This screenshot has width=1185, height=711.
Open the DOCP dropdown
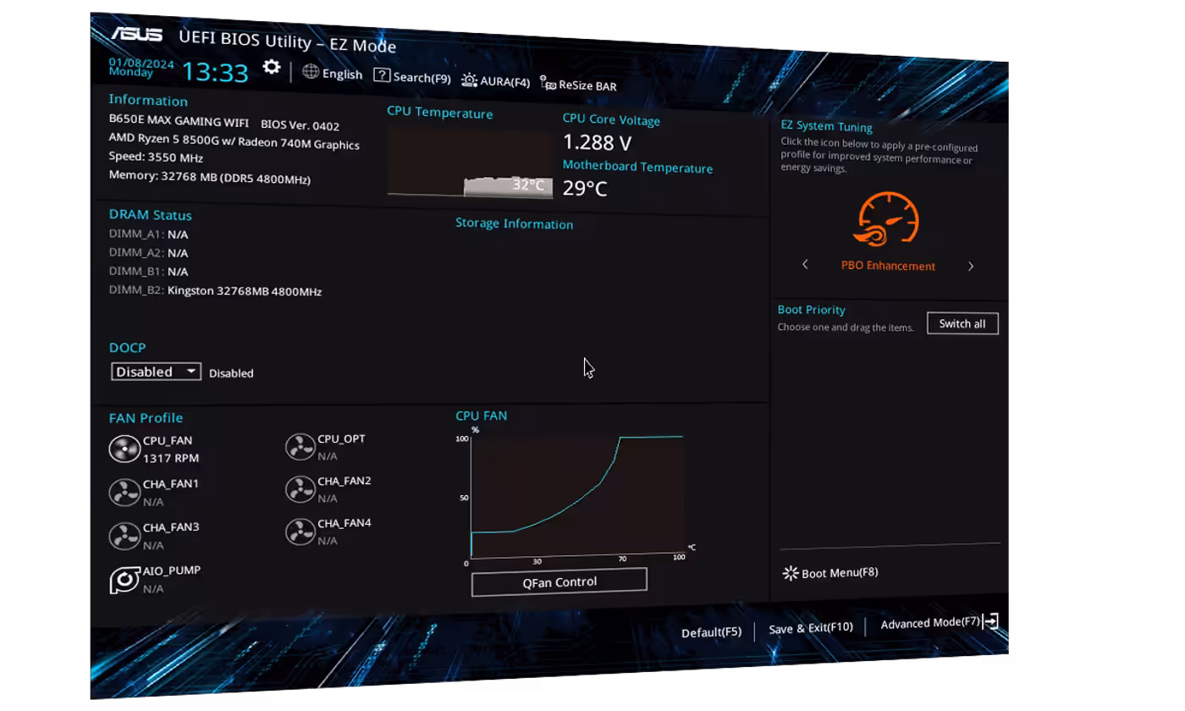click(156, 372)
